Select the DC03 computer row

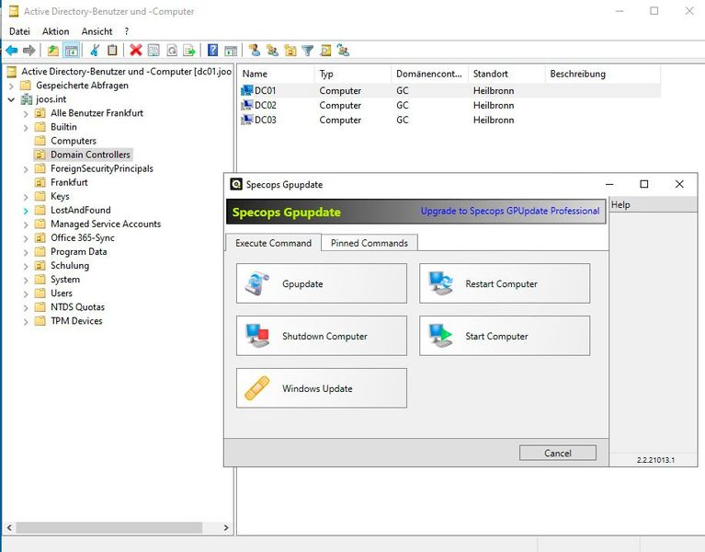450,121
